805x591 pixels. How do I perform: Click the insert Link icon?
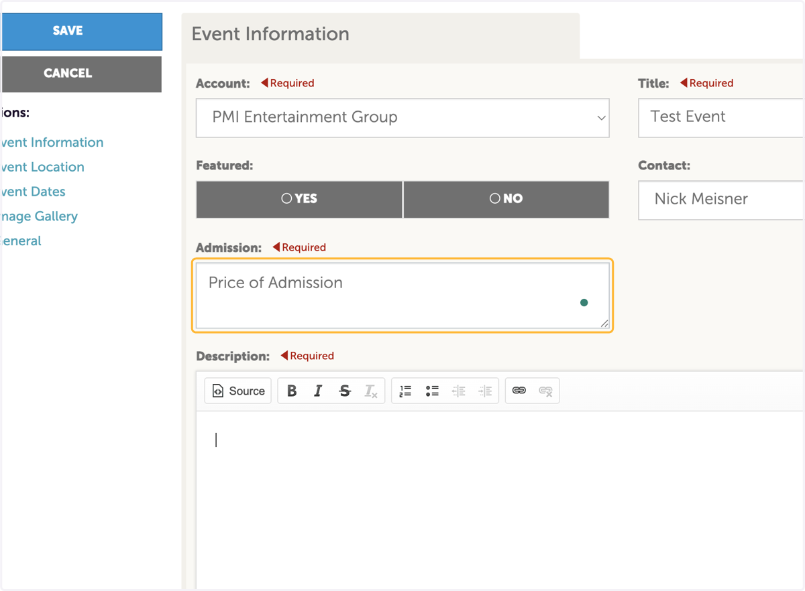click(x=519, y=391)
